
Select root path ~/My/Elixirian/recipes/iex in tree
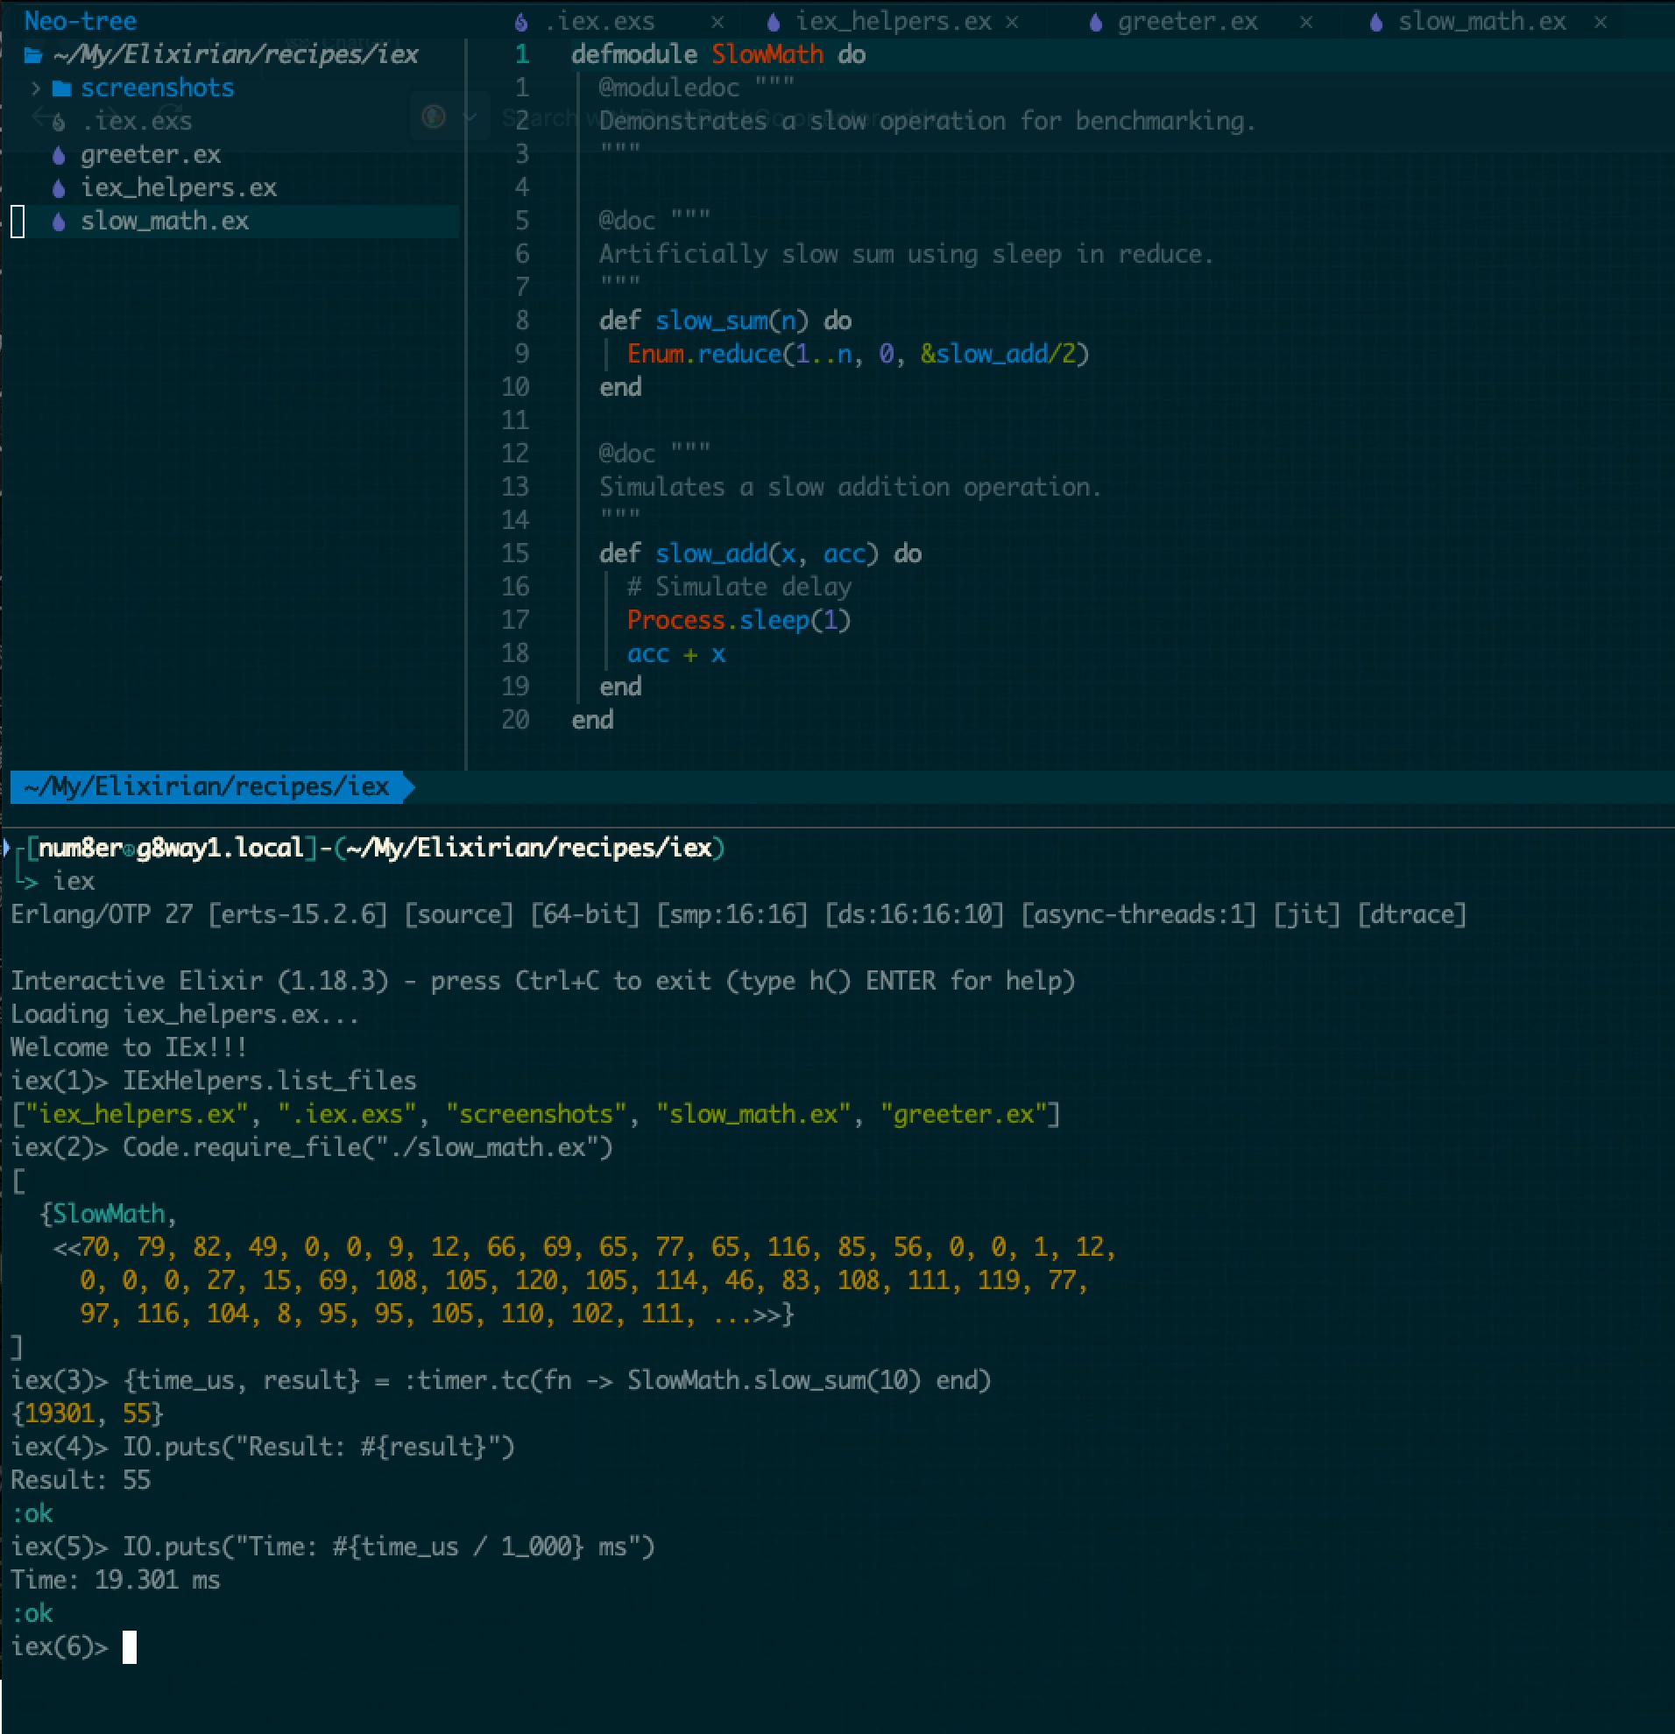[236, 55]
